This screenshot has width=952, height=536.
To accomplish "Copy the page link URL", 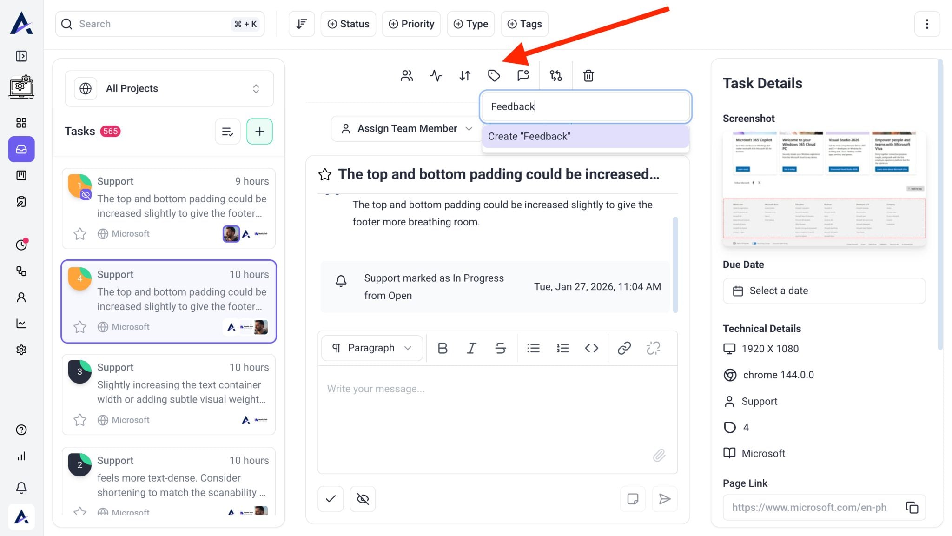I will pyautogui.click(x=912, y=507).
